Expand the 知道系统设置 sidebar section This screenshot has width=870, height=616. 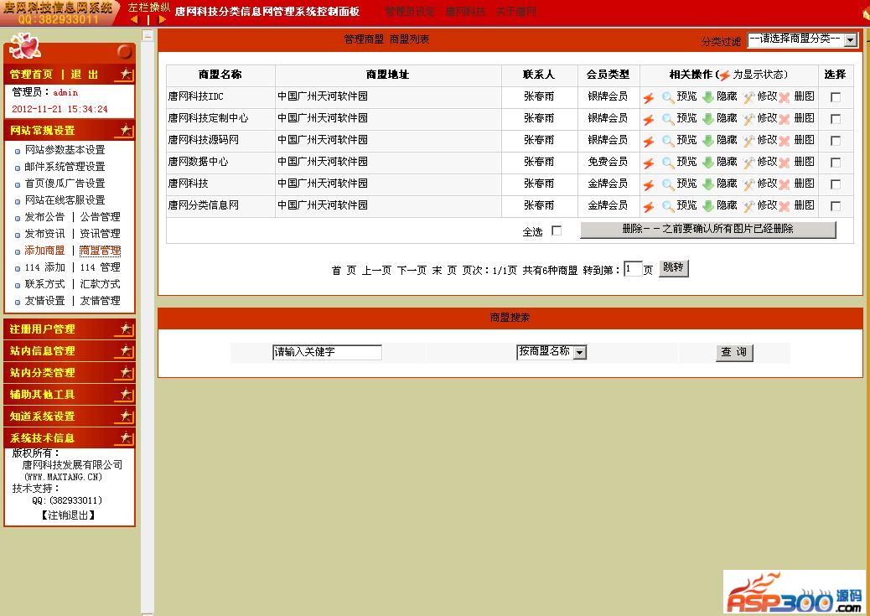70,417
